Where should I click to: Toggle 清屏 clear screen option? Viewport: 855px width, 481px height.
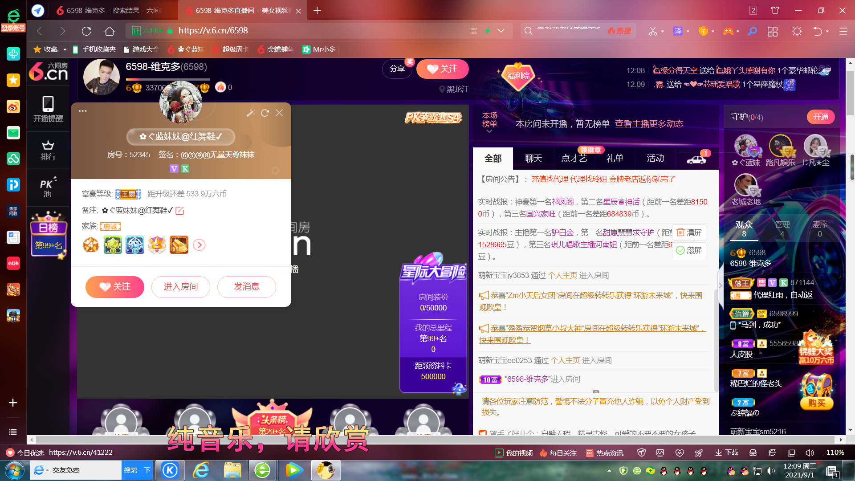689,232
